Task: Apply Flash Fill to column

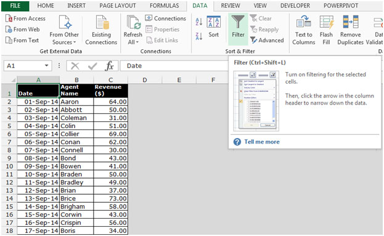Action: point(326,30)
